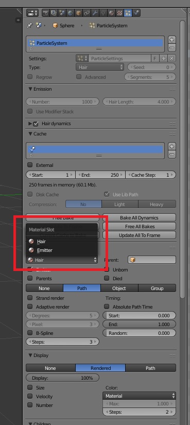Open the World properties tab (globe icon)
Image resolution: width=190 pixels, height=425 pixels.
[70, 13]
